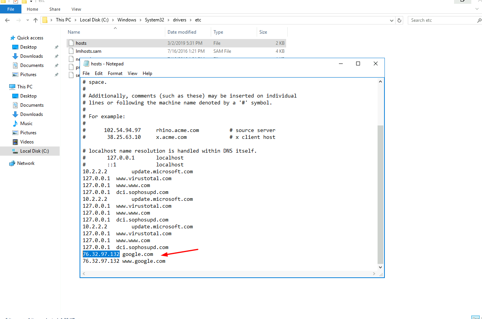Click the Refresh button beside address bar
482x319 pixels.
399,20
